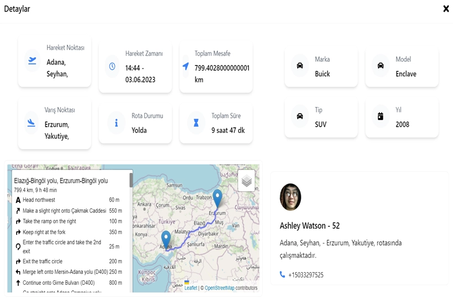Open the Leaflet link
This screenshot has width=454, height=303.
191,288
